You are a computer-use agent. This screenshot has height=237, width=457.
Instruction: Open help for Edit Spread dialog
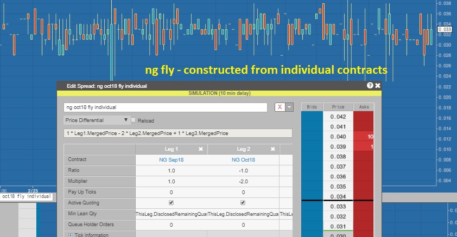pos(370,85)
